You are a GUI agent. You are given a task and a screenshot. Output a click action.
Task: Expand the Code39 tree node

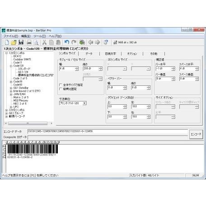coord(11,82)
